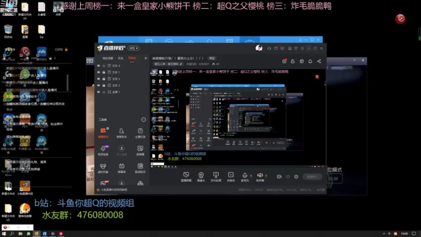Select the orange highlighted scene tab
Image resolution: width=421 pixels, height=237 pixels.
point(132,58)
